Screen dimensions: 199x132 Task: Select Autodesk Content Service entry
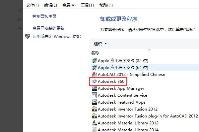pos(122,95)
